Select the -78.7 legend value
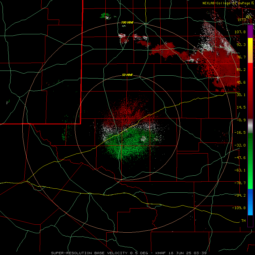255x255 pixels. (240, 183)
